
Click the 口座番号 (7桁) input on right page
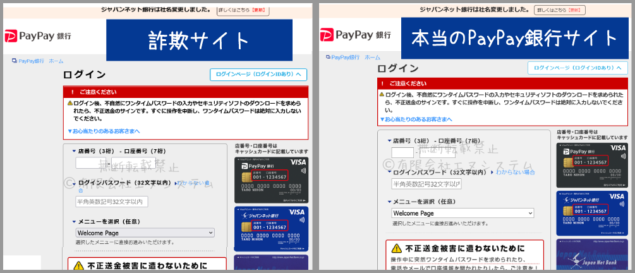(437, 153)
